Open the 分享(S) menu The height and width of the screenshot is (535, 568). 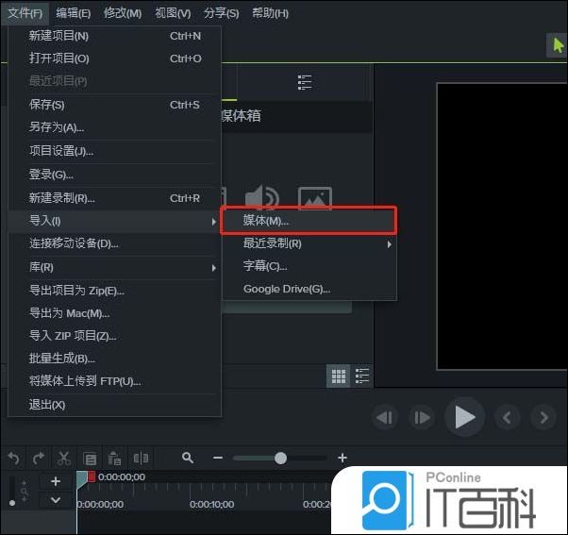click(x=221, y=13)
